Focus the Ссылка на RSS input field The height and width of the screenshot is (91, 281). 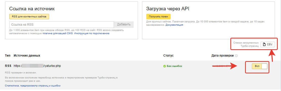(62, 25)
